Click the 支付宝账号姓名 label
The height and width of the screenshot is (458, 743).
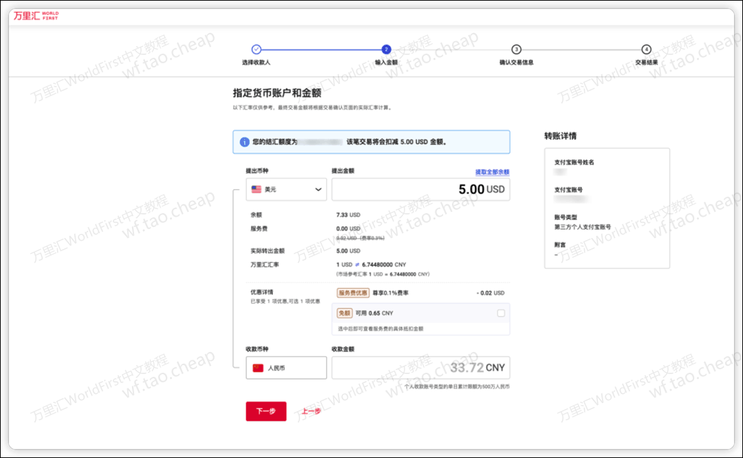click(574, 162)
